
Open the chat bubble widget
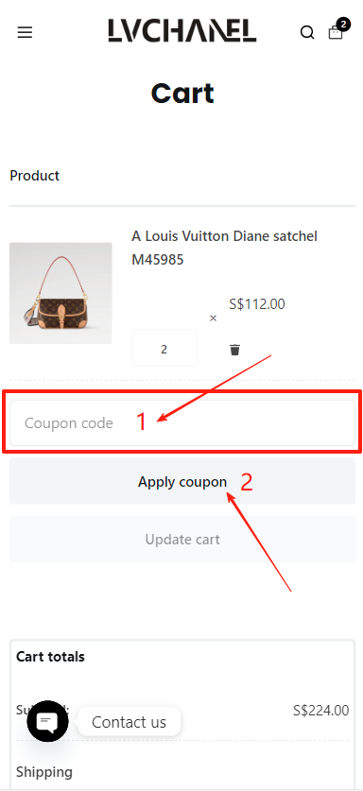coord(47,721)
